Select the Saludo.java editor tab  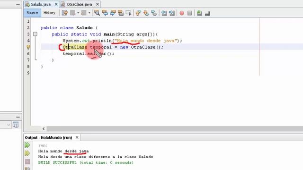41,4
